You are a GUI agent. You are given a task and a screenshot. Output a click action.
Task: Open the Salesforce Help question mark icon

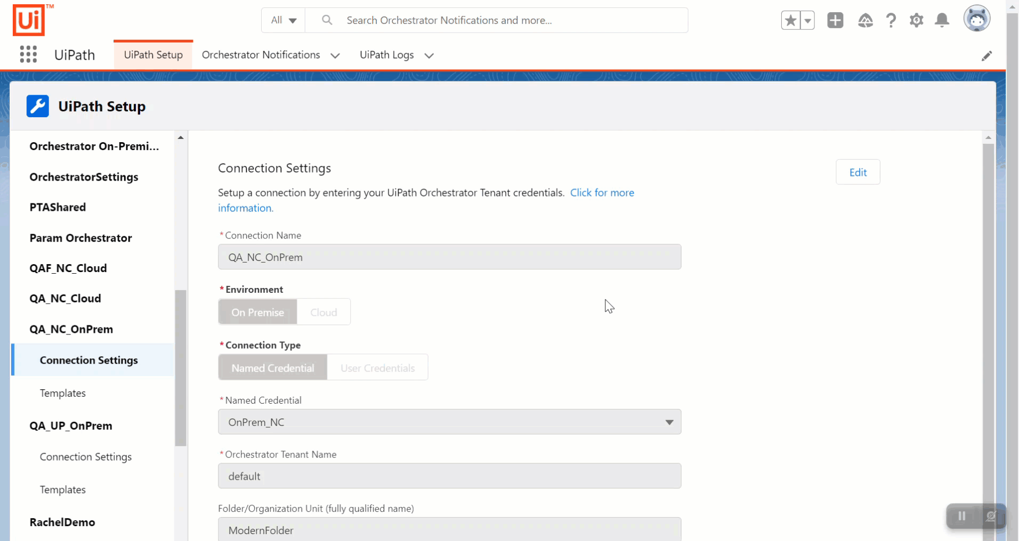tap(891, 21)
